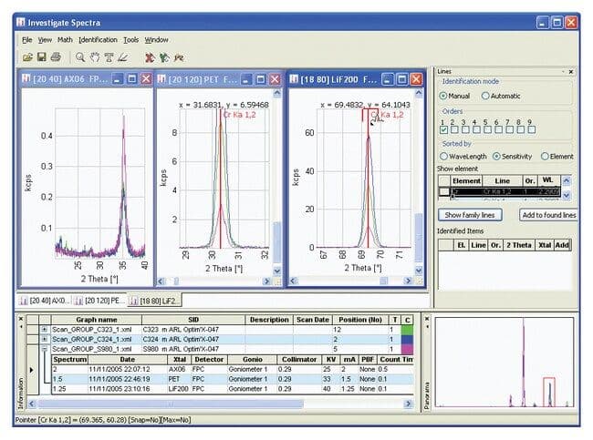Collapse the Scan_GROUP_S980_1.xml row
Image resolution: width=593 pixels, height=440 pixels.
click(45, 349)
